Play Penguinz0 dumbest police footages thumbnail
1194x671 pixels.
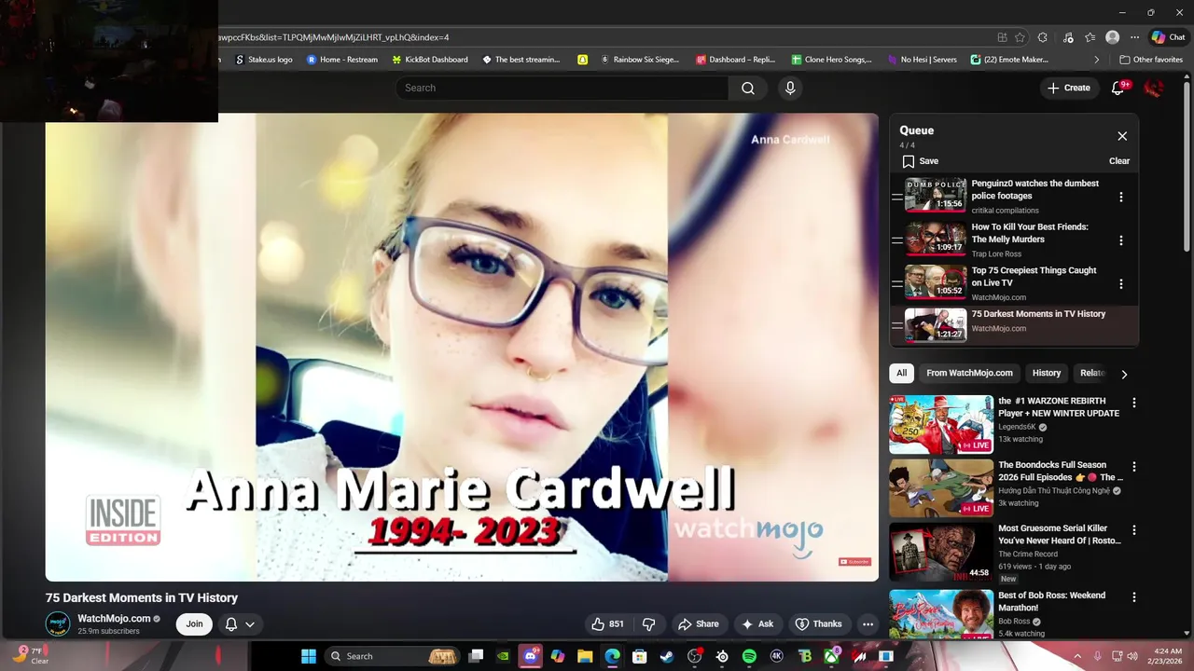[936, 196]
